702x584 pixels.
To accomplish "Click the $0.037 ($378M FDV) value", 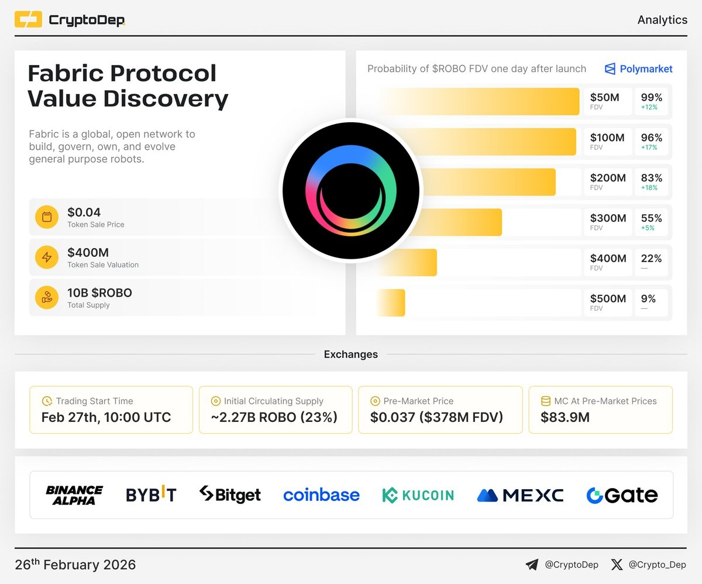I will pos(436,418).
